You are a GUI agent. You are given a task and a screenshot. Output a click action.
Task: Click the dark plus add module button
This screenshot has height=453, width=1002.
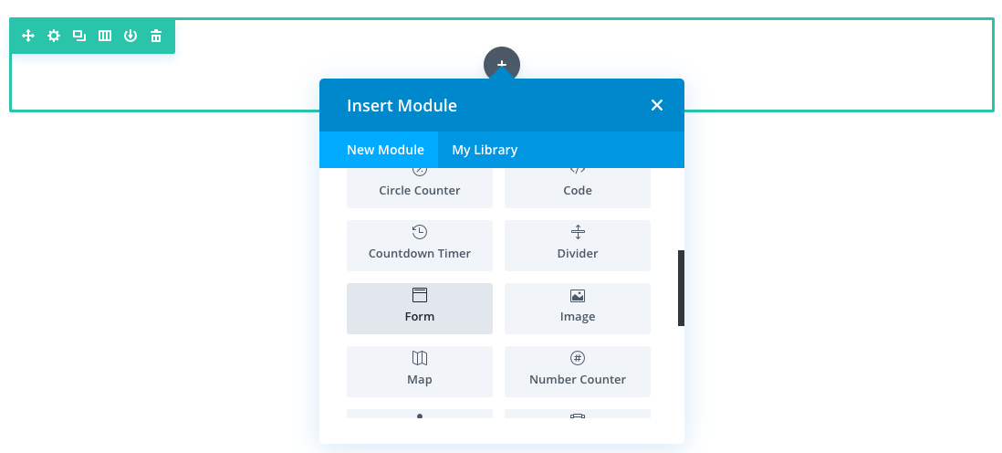click(502, 65)
